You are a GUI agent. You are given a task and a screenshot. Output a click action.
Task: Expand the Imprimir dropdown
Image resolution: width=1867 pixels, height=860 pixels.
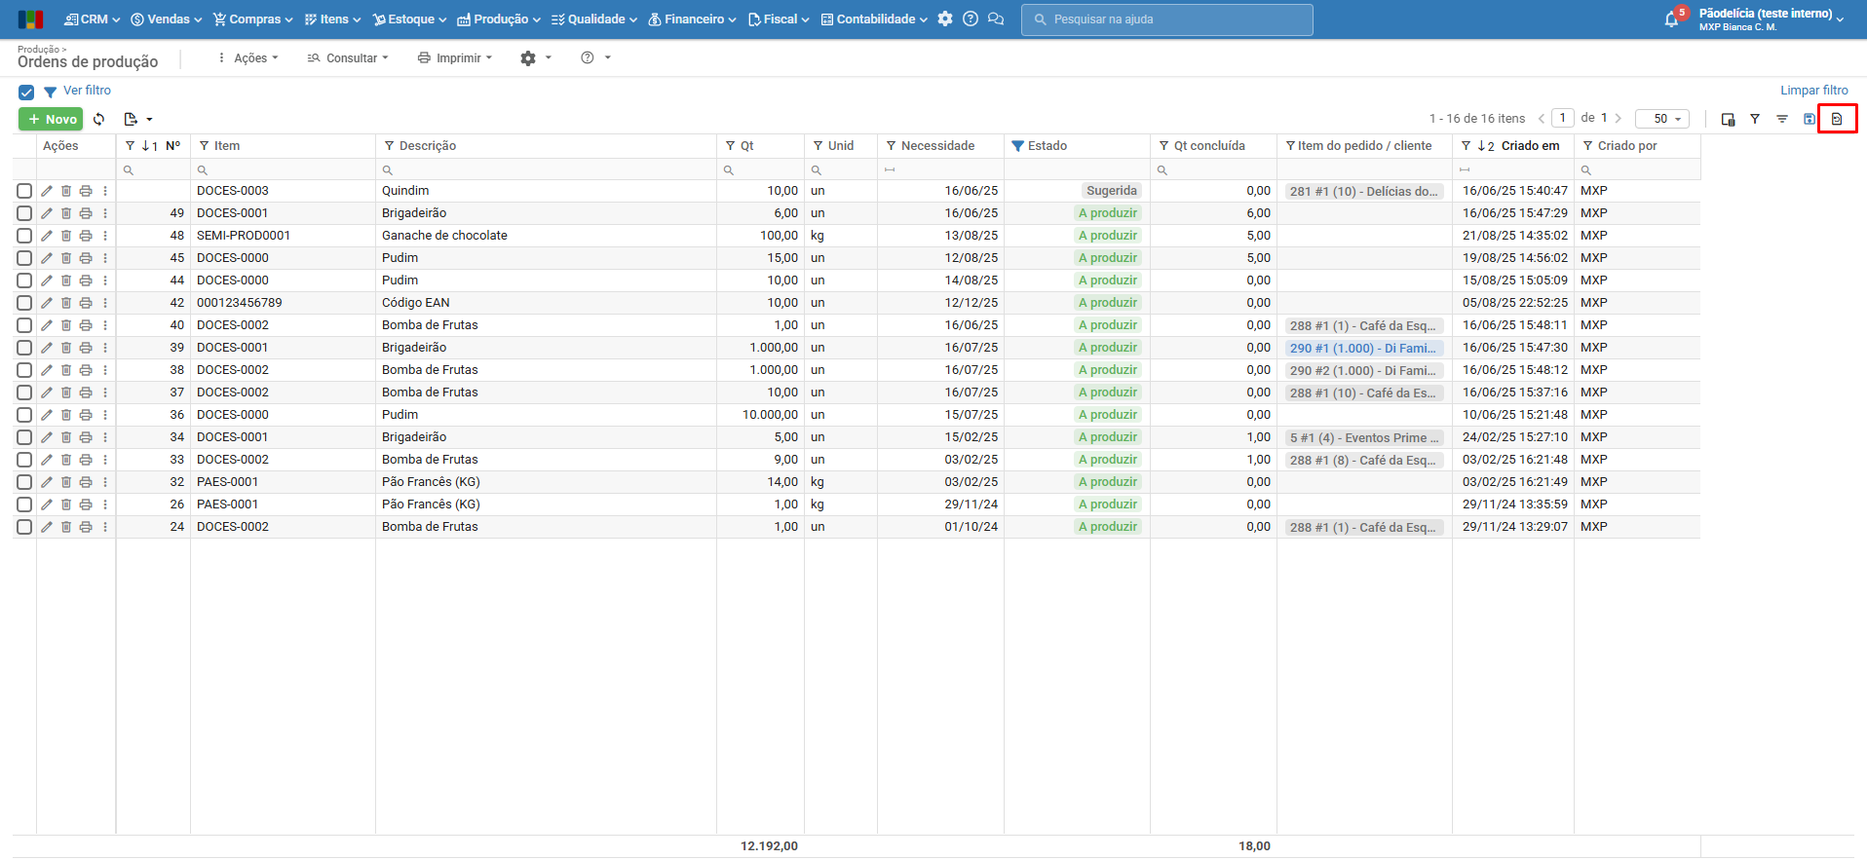(455, 58)
